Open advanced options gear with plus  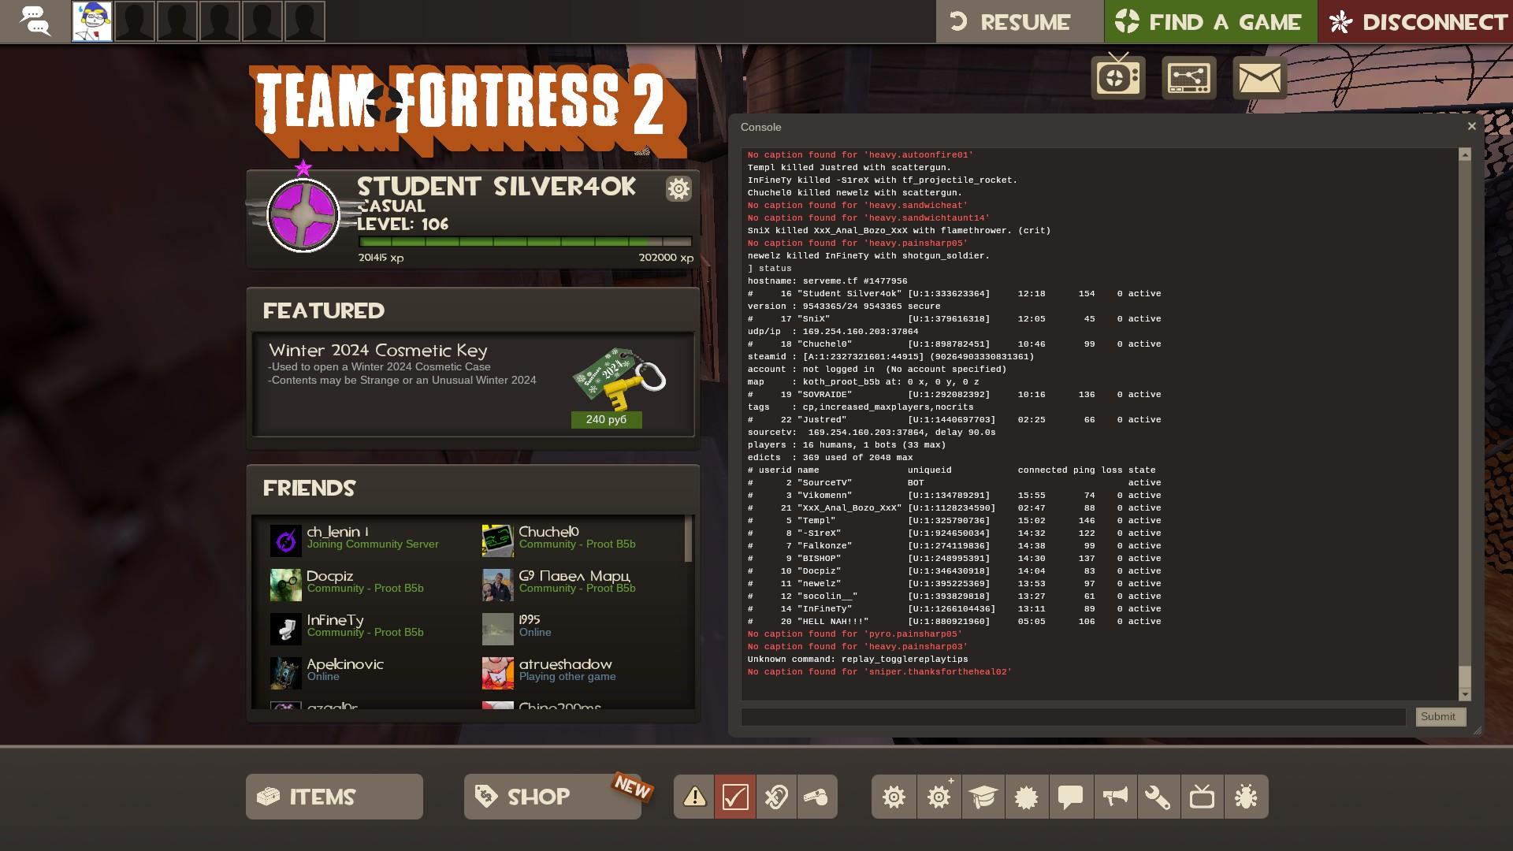pyautogui.click(x=939, y=797)
